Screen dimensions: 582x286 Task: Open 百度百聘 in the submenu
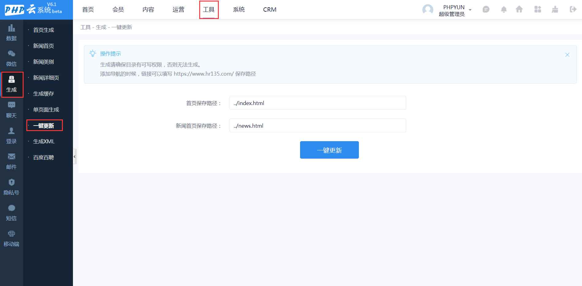coord(44,157)
